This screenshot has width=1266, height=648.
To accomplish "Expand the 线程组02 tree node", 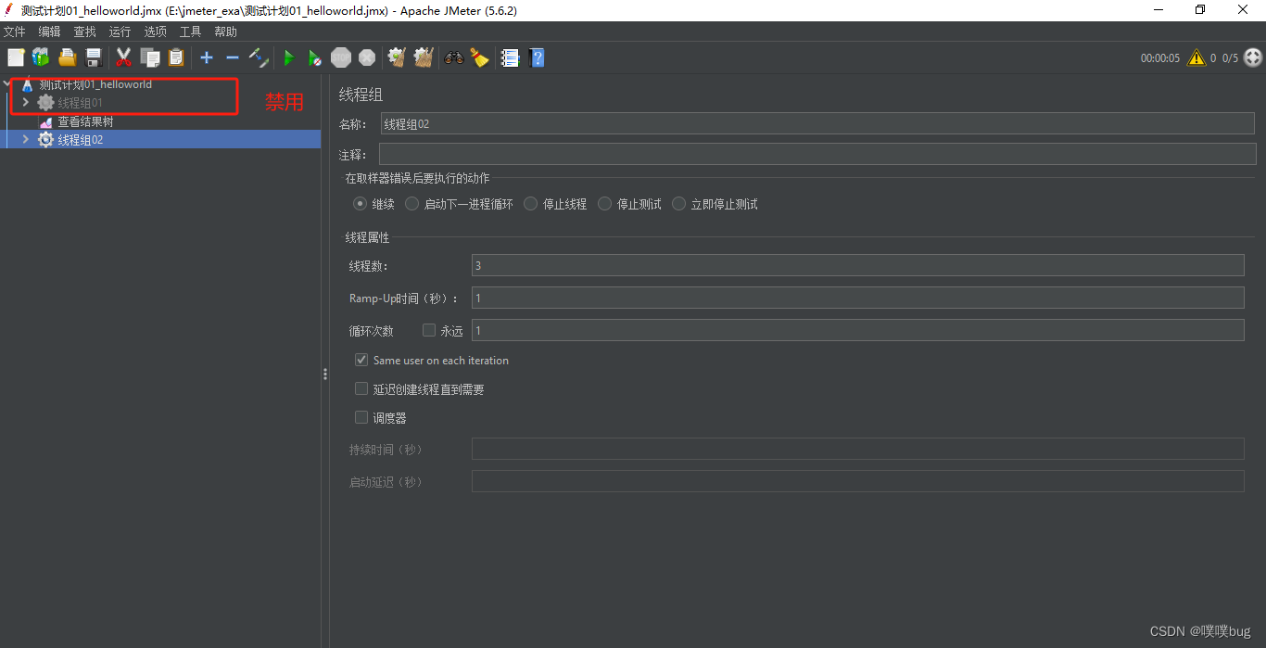I will pyautogui.click(x=25, y=139).
